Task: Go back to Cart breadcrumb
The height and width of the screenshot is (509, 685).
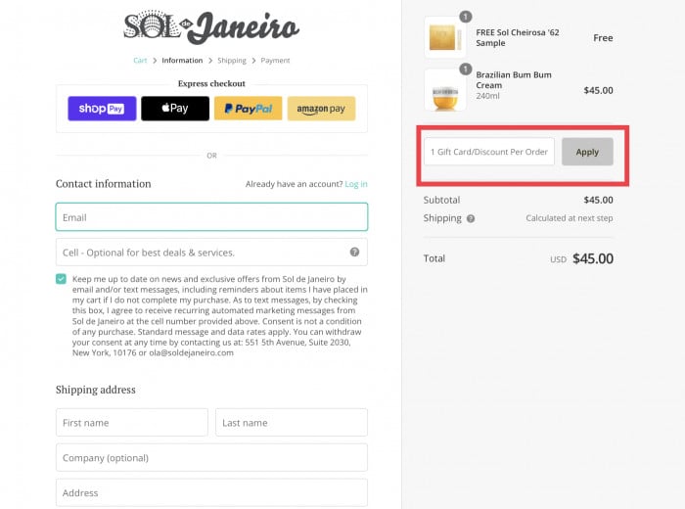Action: [x=140, y=61]
